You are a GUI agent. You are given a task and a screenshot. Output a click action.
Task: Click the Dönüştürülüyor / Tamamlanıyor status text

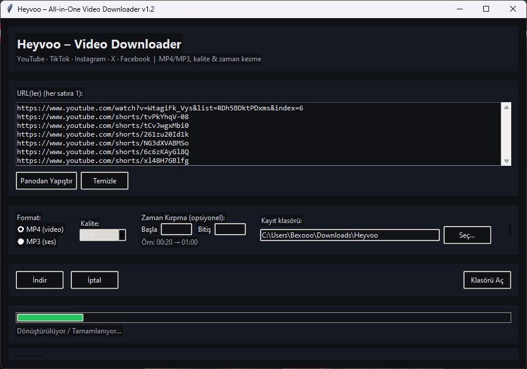coord(70,331)
